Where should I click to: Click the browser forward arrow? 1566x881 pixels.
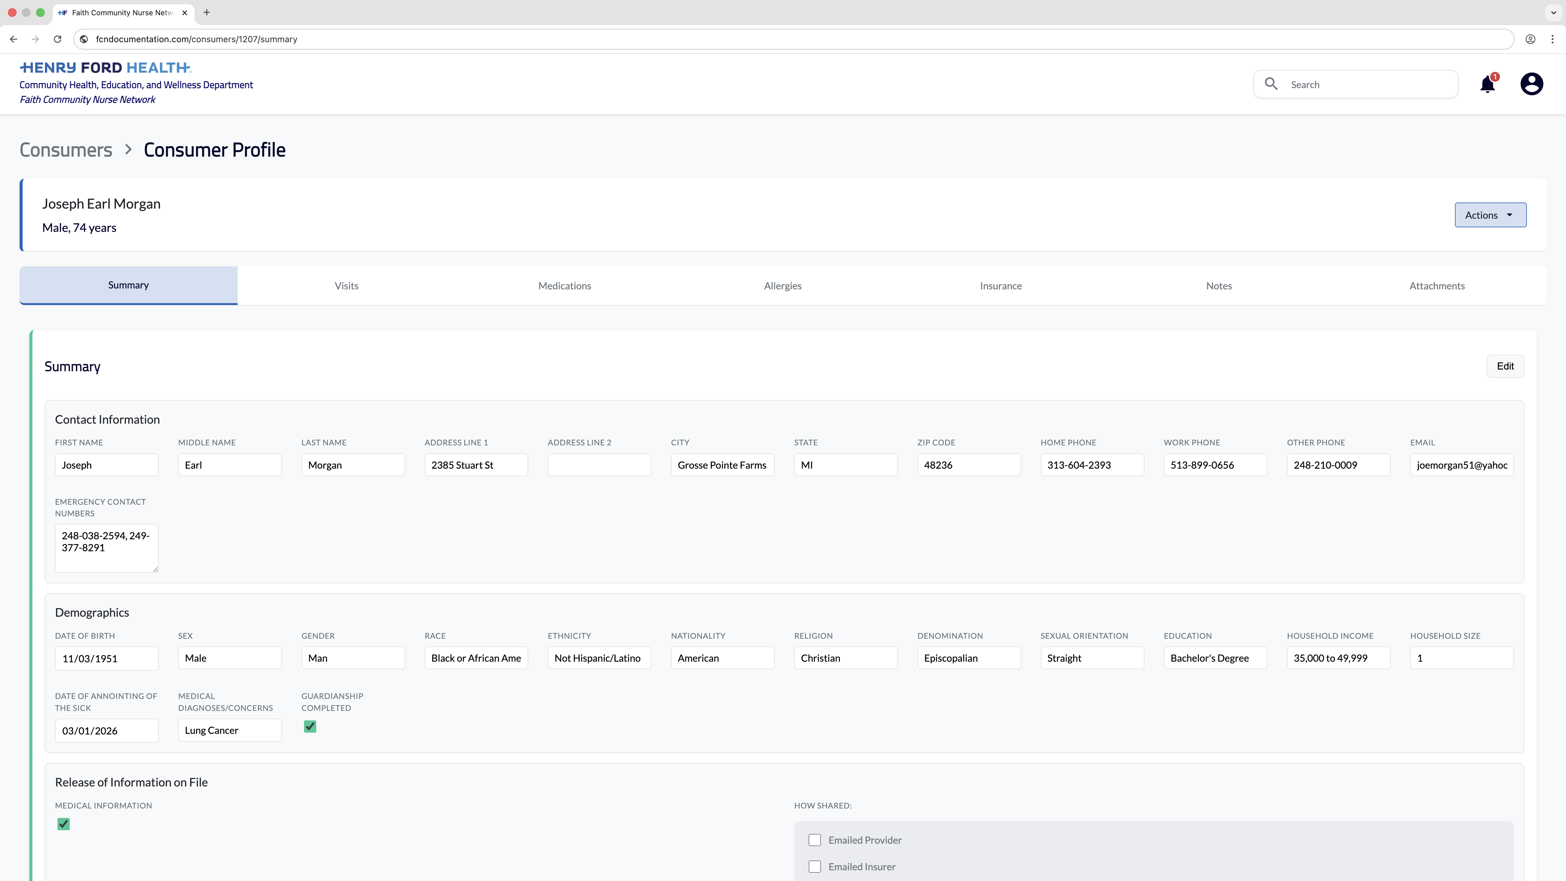click(x=35, y=39)
